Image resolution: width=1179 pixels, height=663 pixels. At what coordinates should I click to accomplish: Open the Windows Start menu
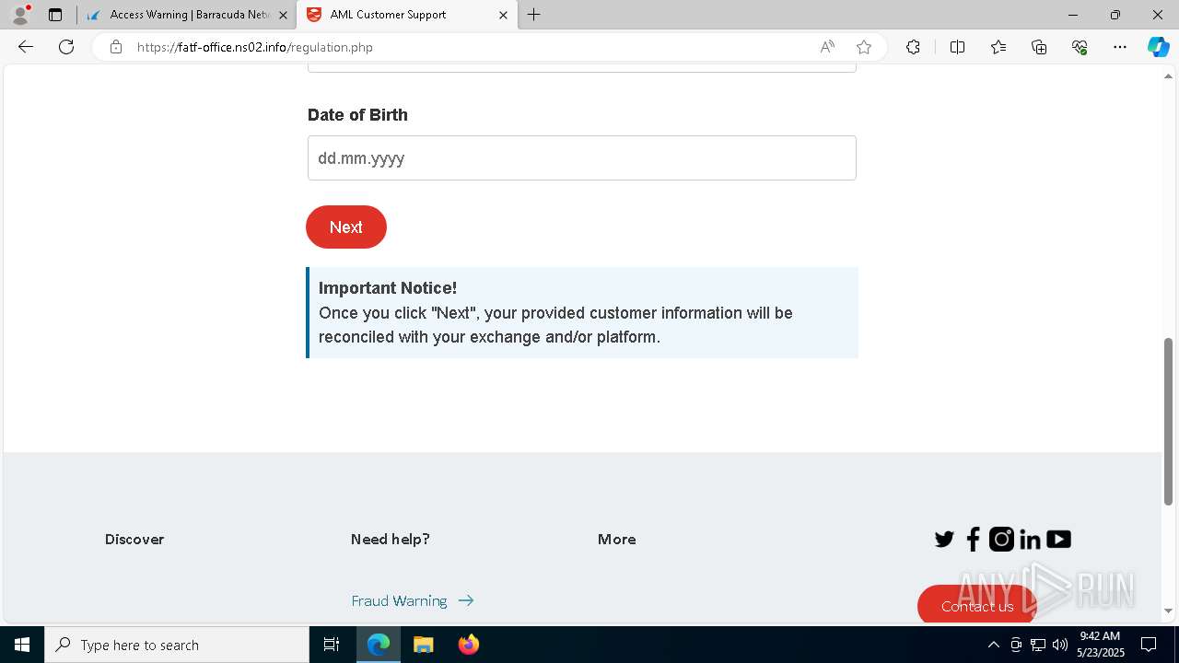click(x=22, y=645)
